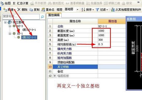This screenshot has width=142, height=100.
Task: Select the DJ-3 tree item
Action: pos(20,26)
